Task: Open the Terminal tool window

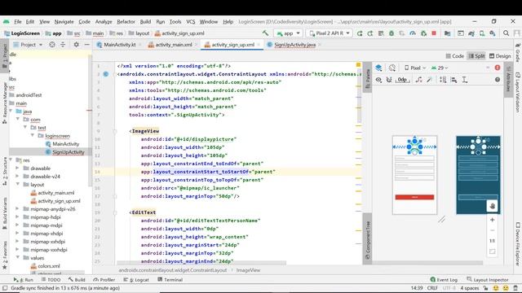Action: [170, 280]
